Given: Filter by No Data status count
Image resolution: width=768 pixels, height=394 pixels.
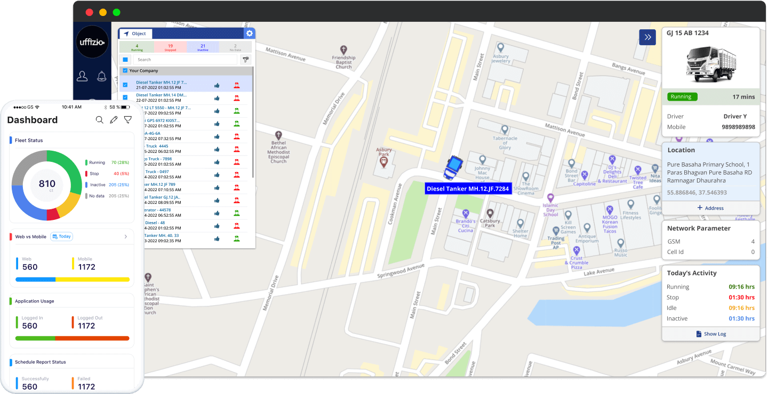Looking at the screenshot, I should (x=235, y=47).
